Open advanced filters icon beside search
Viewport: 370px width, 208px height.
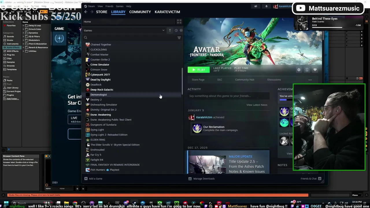pos(179,38)
